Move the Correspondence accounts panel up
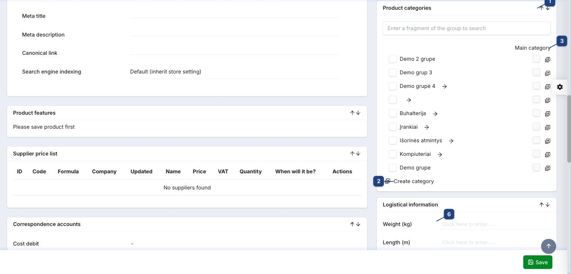Screen dimensions: 571x274 click(352, 224)
